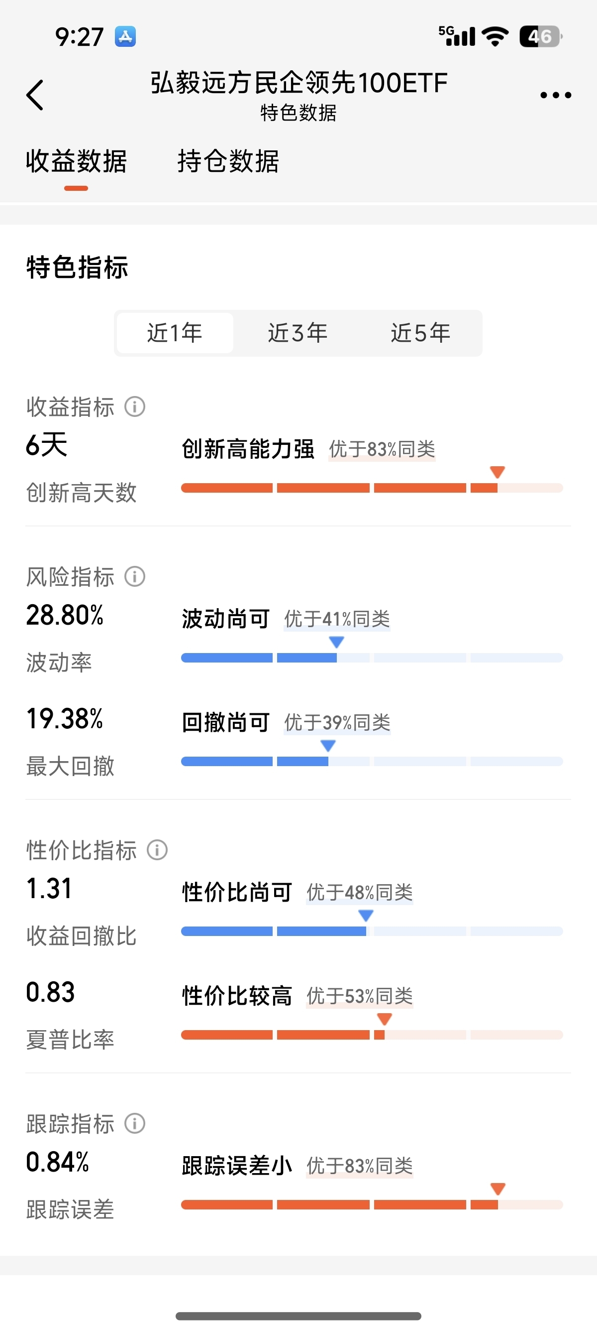Screen dimensions: 597x1330
Task: Tap the home indicator bar at bottom
Action: point(298,1316)
